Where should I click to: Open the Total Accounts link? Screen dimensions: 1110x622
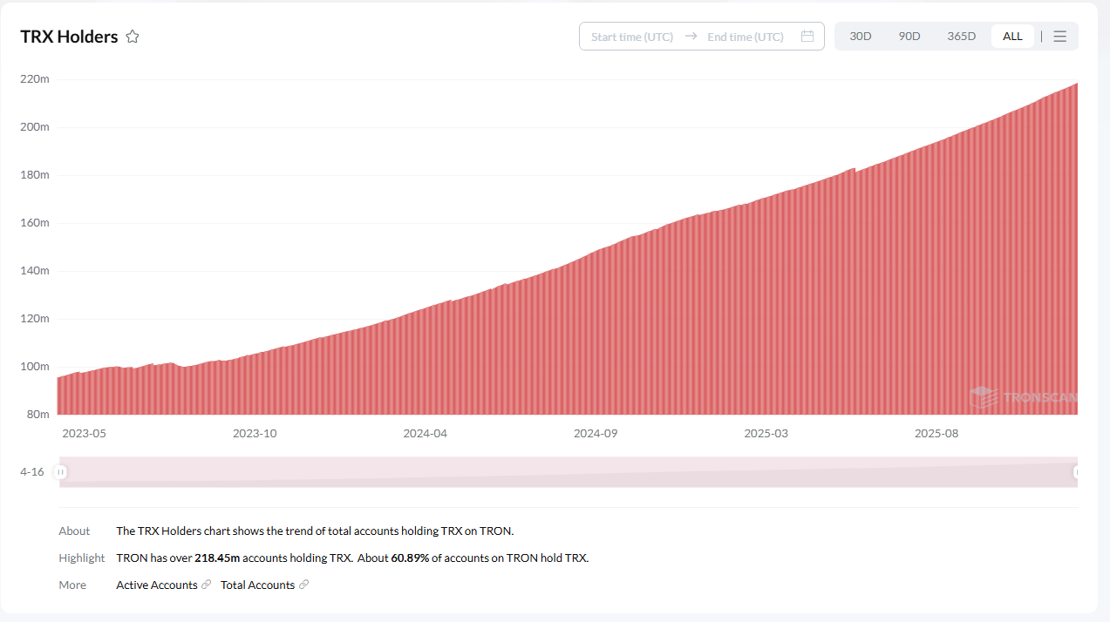tap(257, 585)
